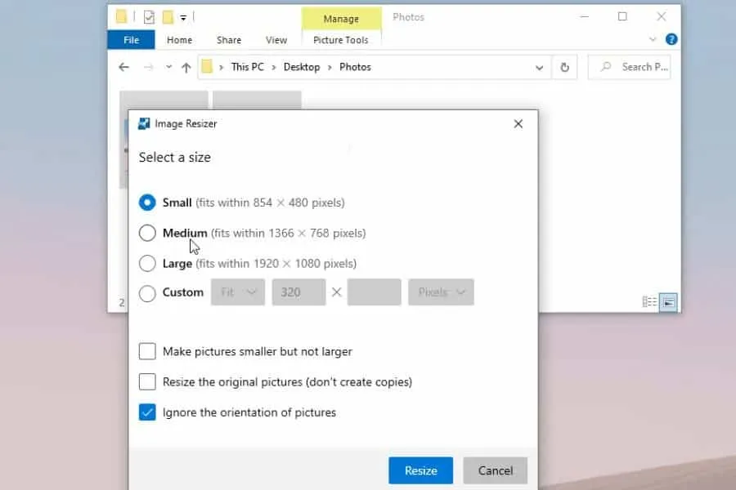Click the back navigation arrow
This screenshot has width=736, height=490.
(123, 67)
